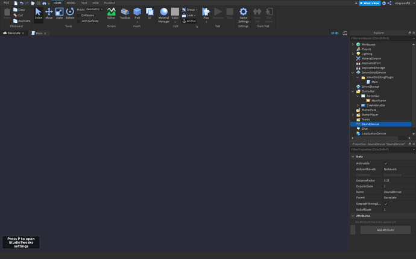Viewport: 416px width, 259px height.
Task: Insert a new Part
Action: [137, 13]
